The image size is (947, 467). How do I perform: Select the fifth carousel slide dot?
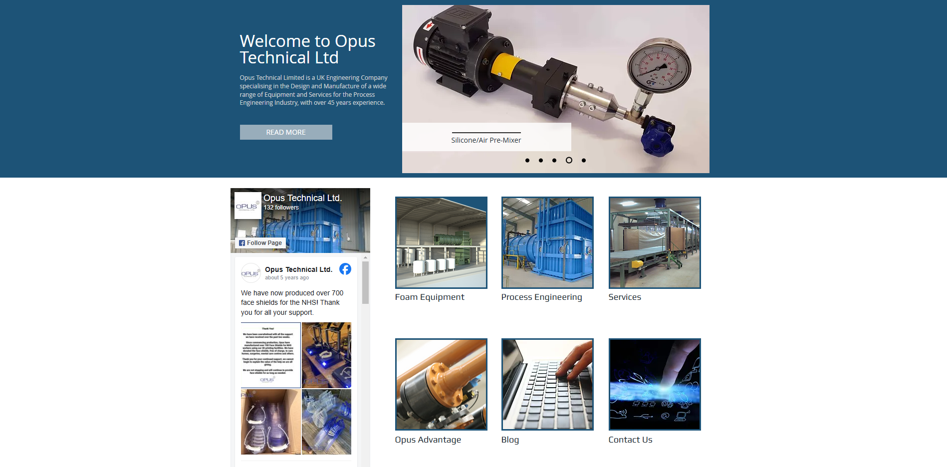[x=584, y=160]
